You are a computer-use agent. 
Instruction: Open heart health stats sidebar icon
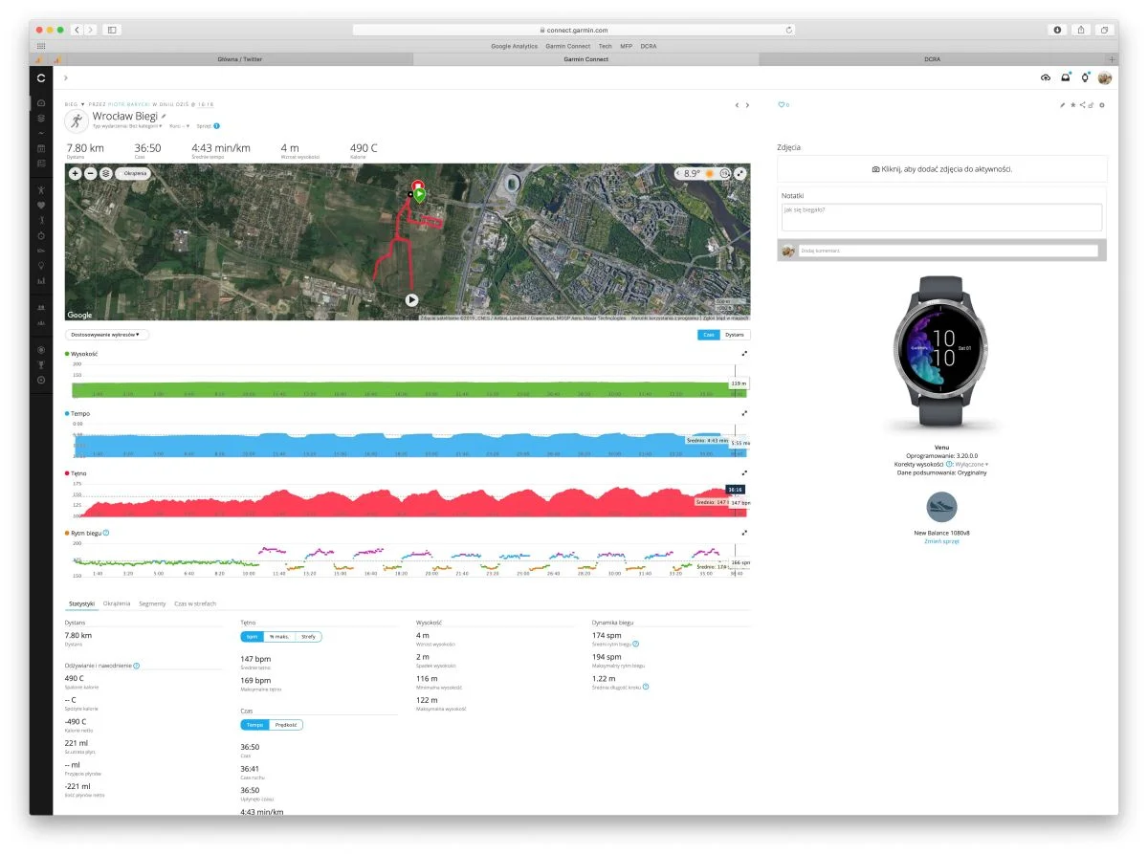pyautogui.click(x=41, y=205)
